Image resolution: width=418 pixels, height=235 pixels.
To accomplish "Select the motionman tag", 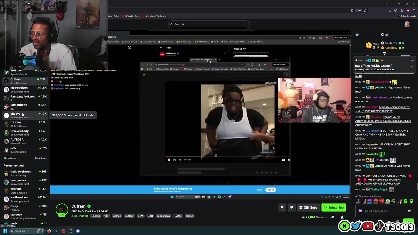I will pos(164,216).
